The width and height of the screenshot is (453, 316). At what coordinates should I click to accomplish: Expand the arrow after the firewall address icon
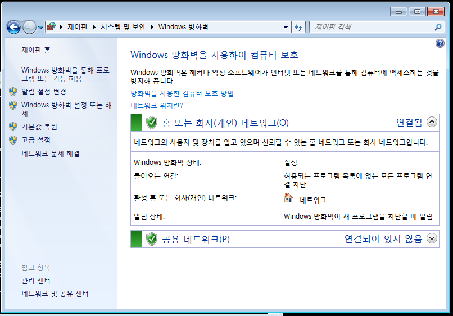[x=61, y=27]
